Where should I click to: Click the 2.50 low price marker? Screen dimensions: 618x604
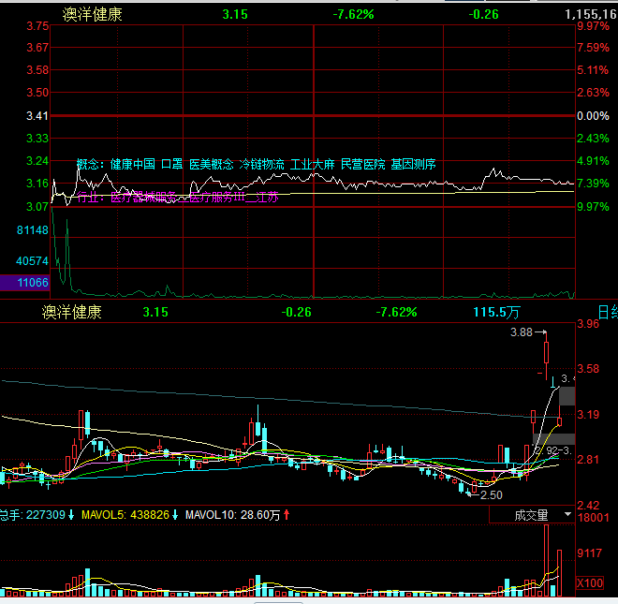tap(491, 494)
